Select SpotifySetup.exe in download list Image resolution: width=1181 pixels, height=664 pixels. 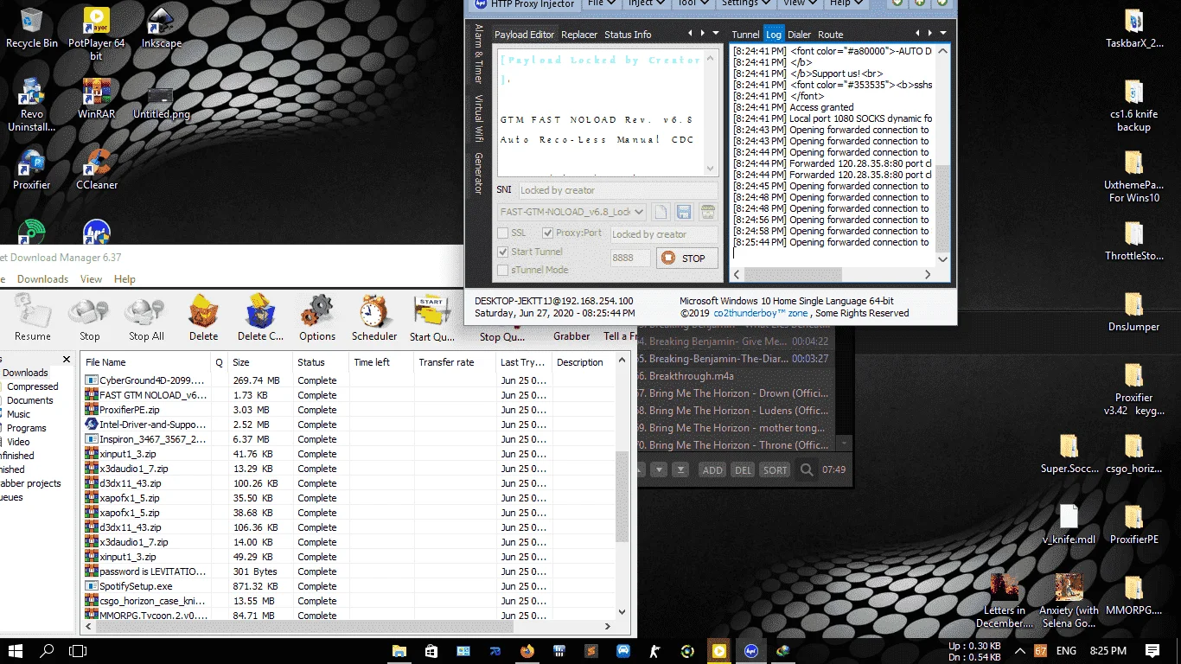(x=135, y=586)
